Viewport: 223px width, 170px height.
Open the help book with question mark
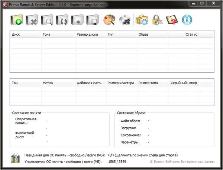click(172, 20)
